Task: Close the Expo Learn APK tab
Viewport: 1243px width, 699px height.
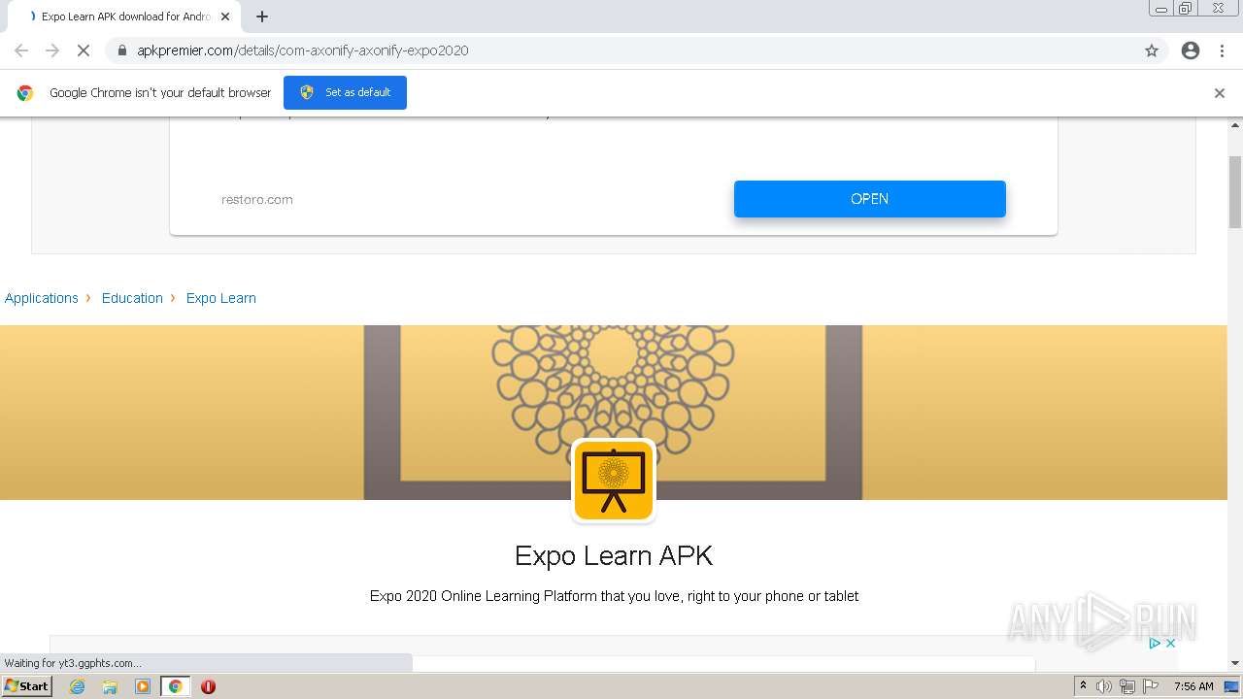Action: tap(225, 17)
